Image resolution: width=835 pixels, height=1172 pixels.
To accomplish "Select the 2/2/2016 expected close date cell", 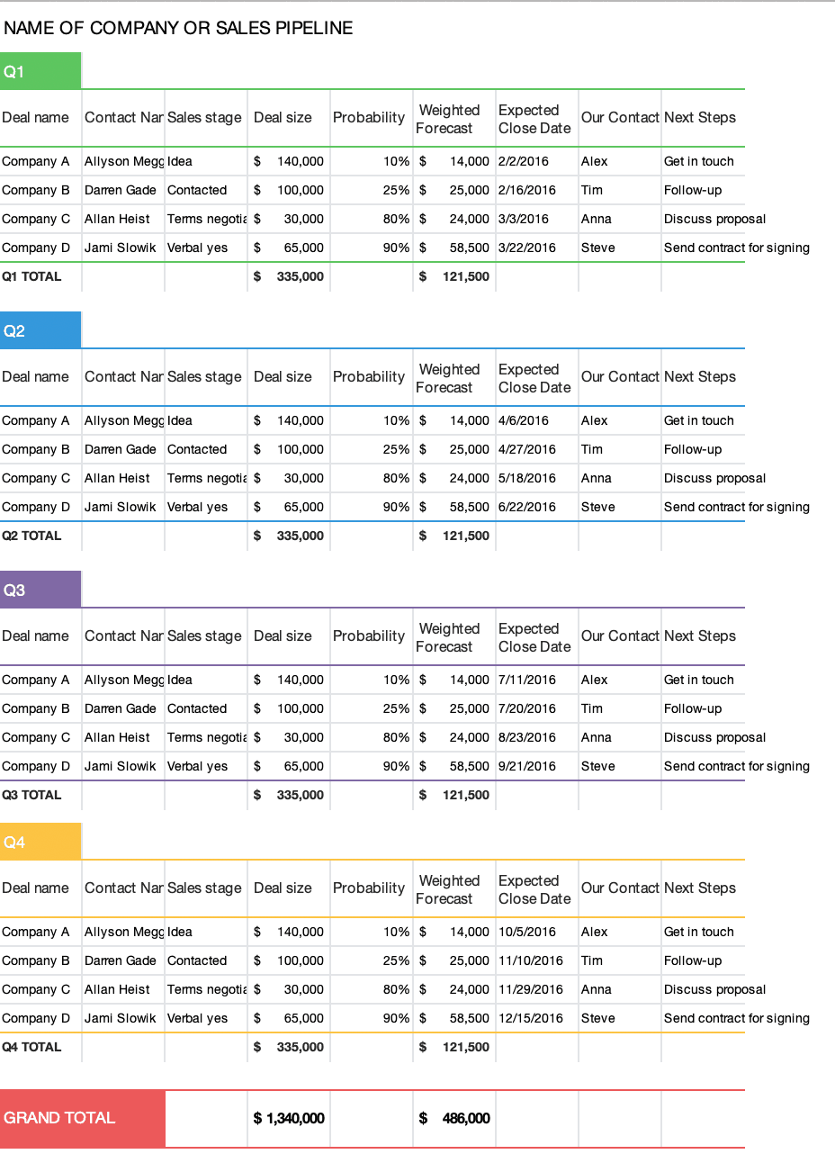I will (x=524, y=161).
